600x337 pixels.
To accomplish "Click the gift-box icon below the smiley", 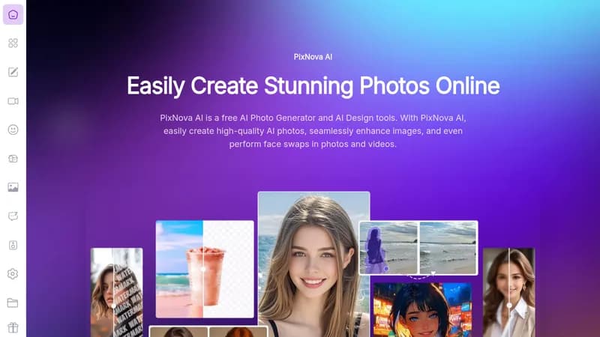I will 13,159.
